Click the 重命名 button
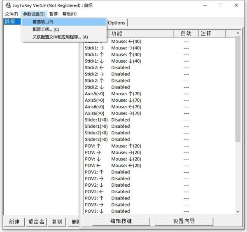This screenshot has width=247, height=232. tap(36, 222)
